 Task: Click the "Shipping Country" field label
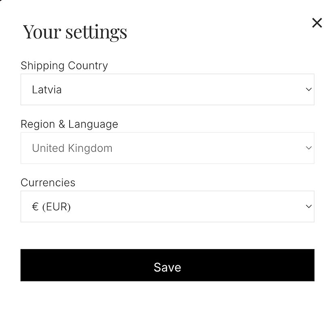(x=64, y=66)
